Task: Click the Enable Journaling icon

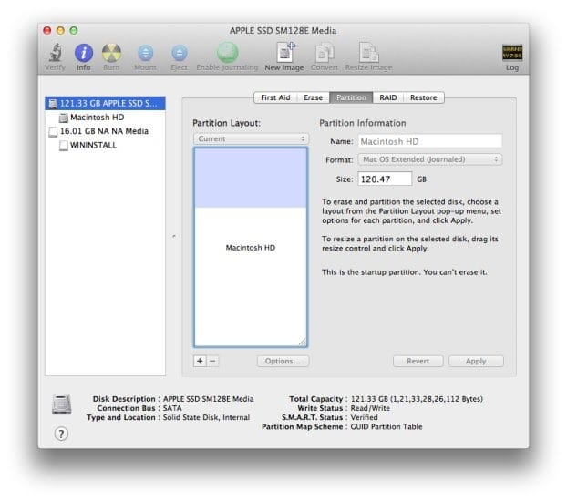Action: pyautogui.click(x=227, y=54)
